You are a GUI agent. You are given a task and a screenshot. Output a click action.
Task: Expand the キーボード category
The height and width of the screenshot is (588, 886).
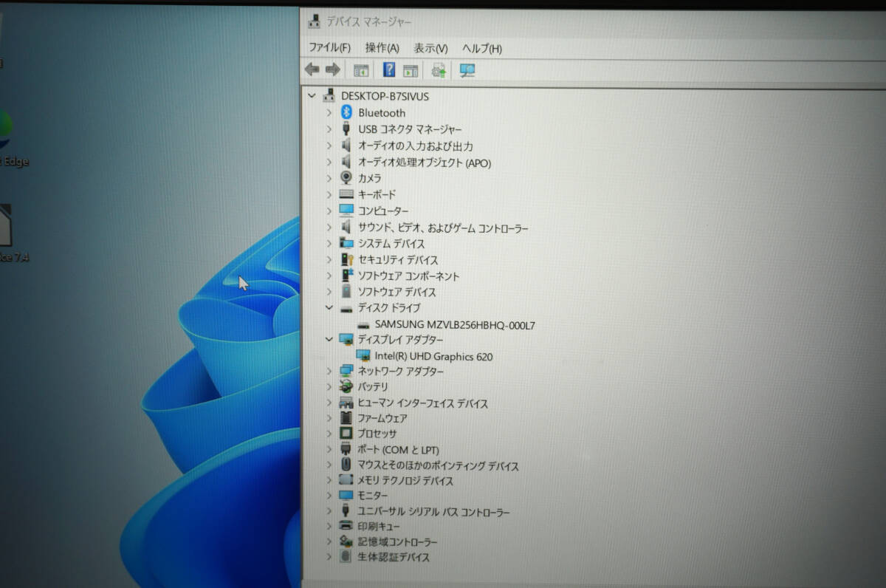(x=329, y=194)
